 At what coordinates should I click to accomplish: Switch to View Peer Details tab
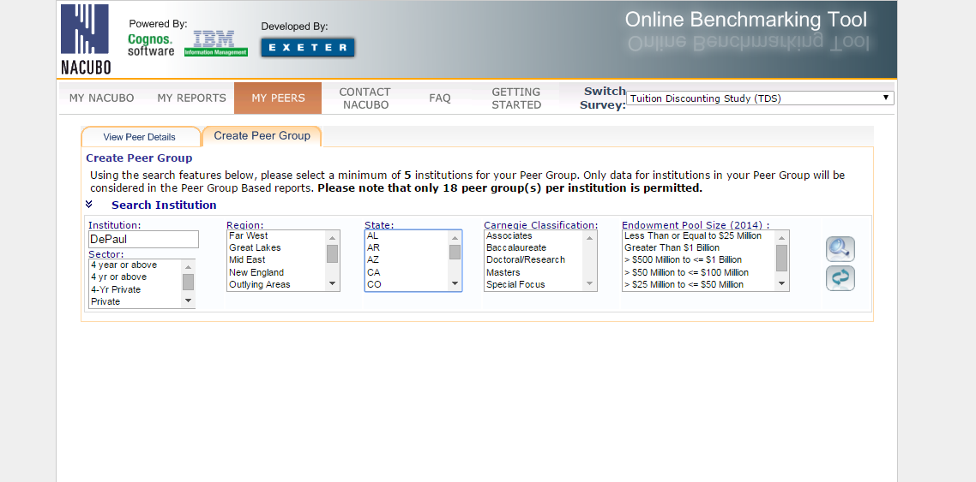coord(139,137)
